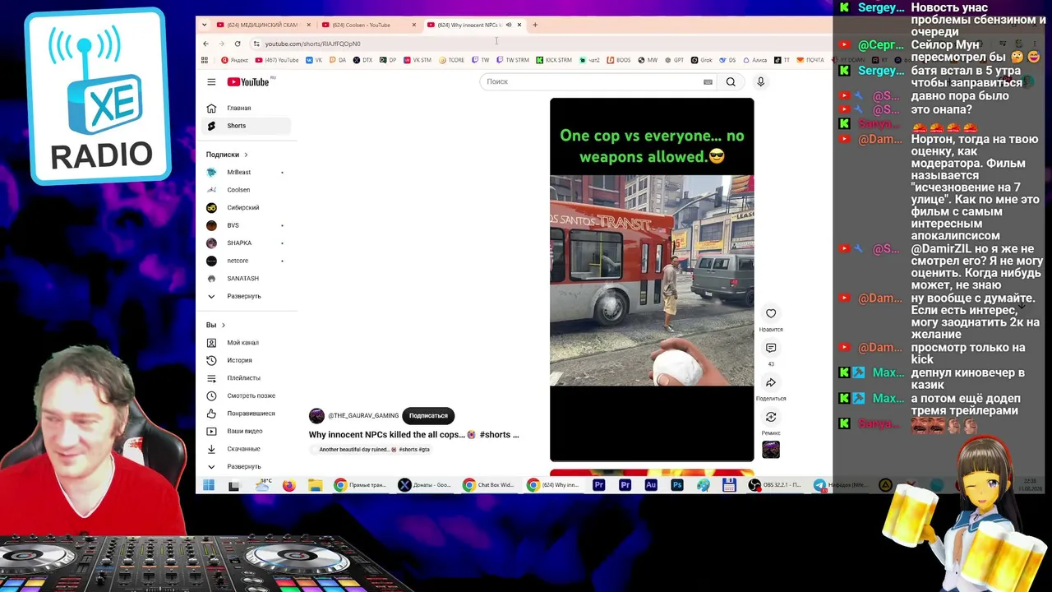Open the Windows Start menu
Screen dimensions: 1052x592
coord(208,485)
